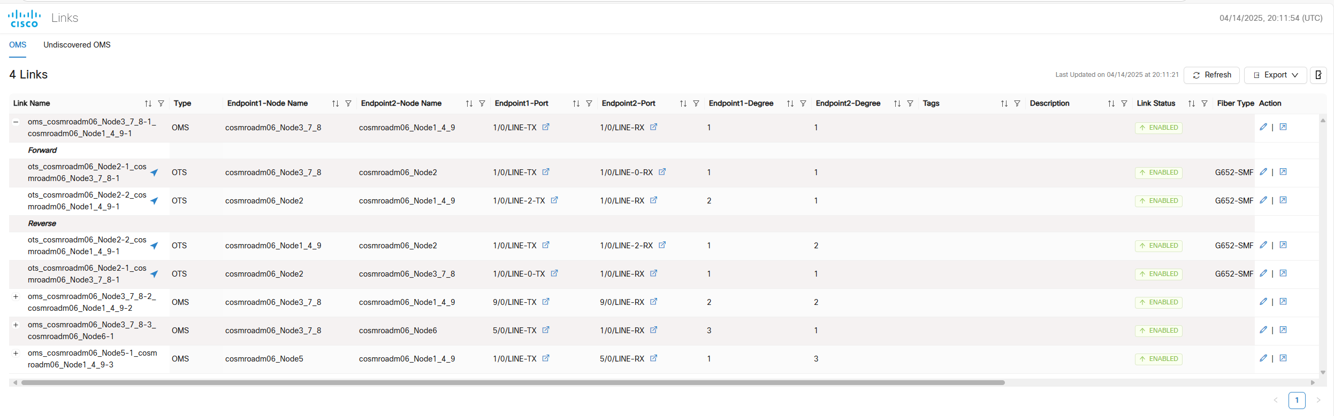
Task: Filter the Endpoint1-Port column
Action: click(589, 104)
